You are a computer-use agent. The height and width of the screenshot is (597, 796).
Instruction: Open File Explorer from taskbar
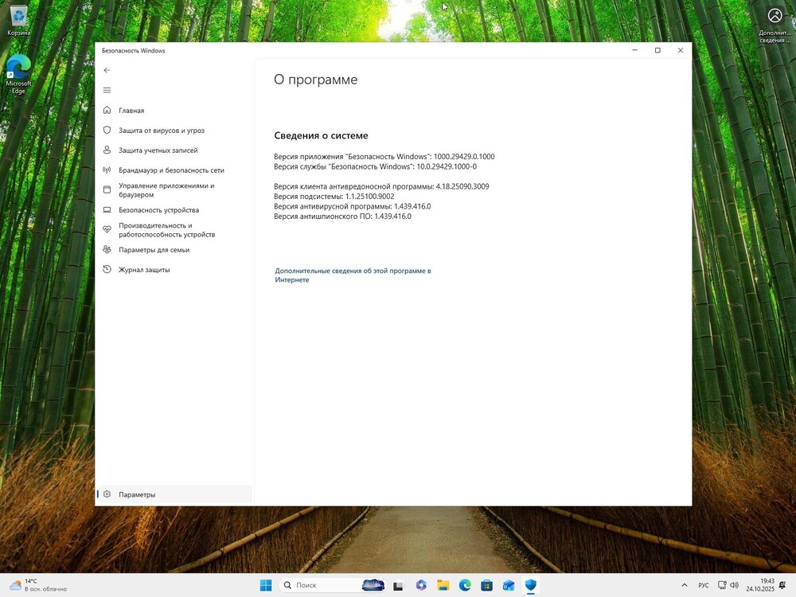click(x=443, y=585)
